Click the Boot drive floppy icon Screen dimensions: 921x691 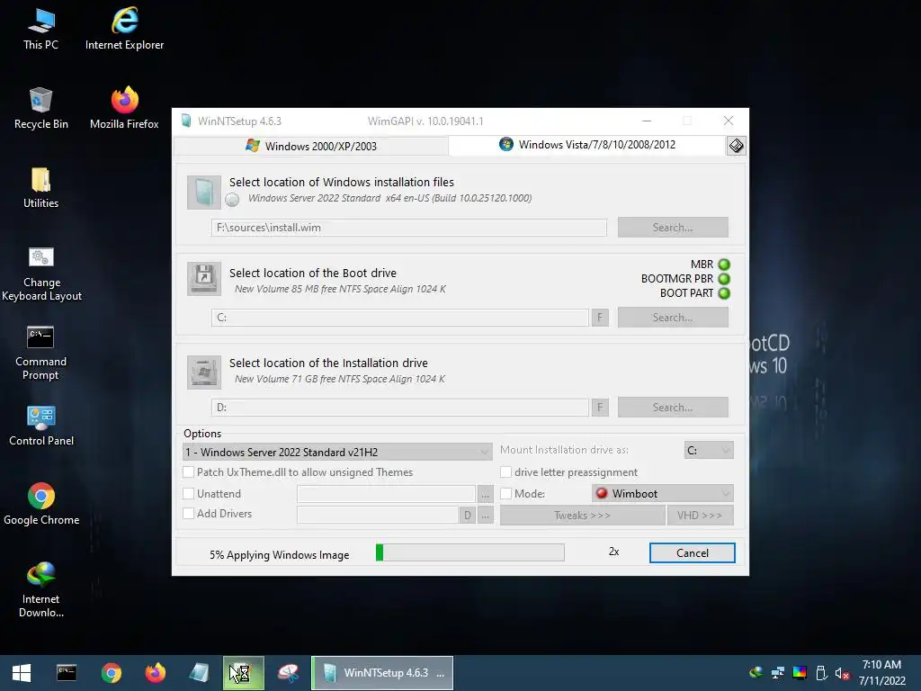pyautogui.click(x=204, y=278)
